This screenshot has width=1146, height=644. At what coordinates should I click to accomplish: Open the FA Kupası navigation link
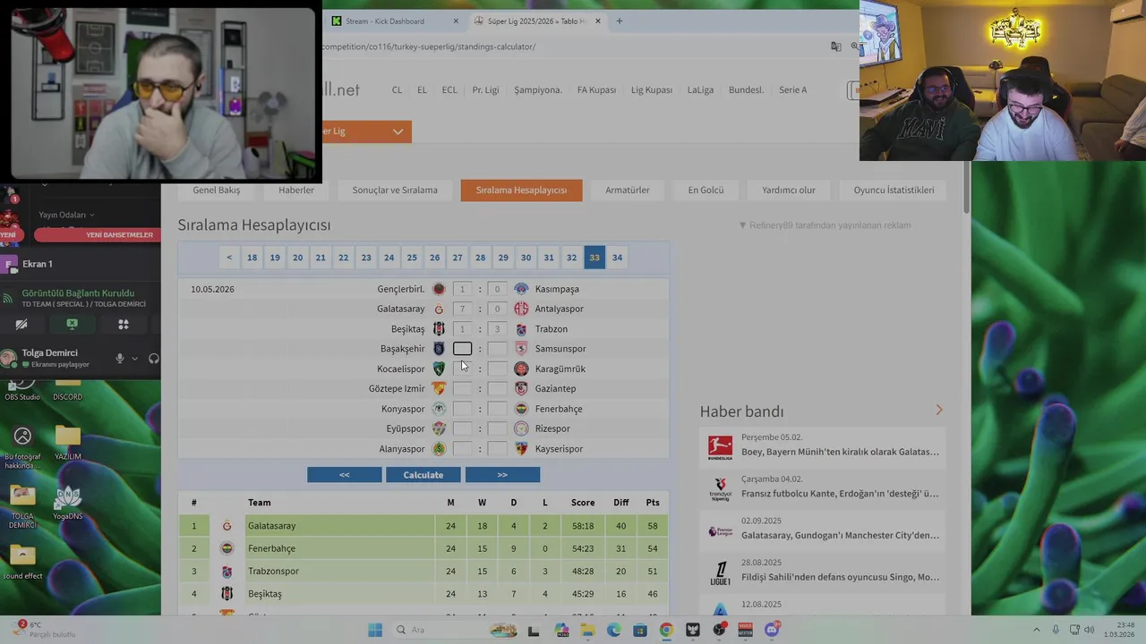tap(596, 90)
